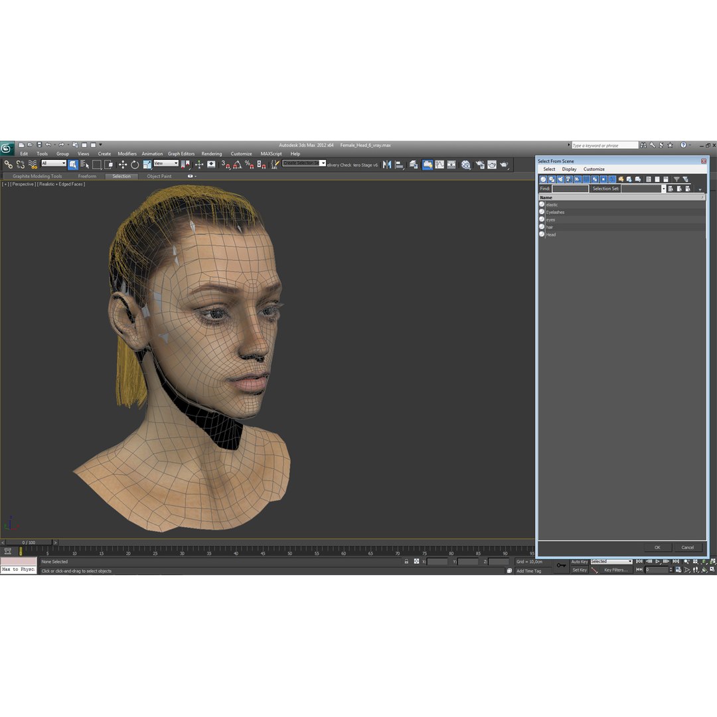
Task: Click the Manage Layers icon
Action: tap(414, 165)
